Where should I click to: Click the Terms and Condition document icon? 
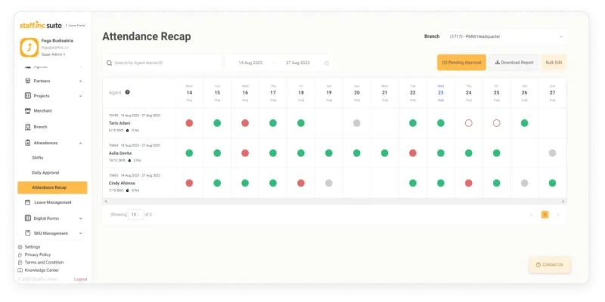pyautogui.click(x=20, y=262)
